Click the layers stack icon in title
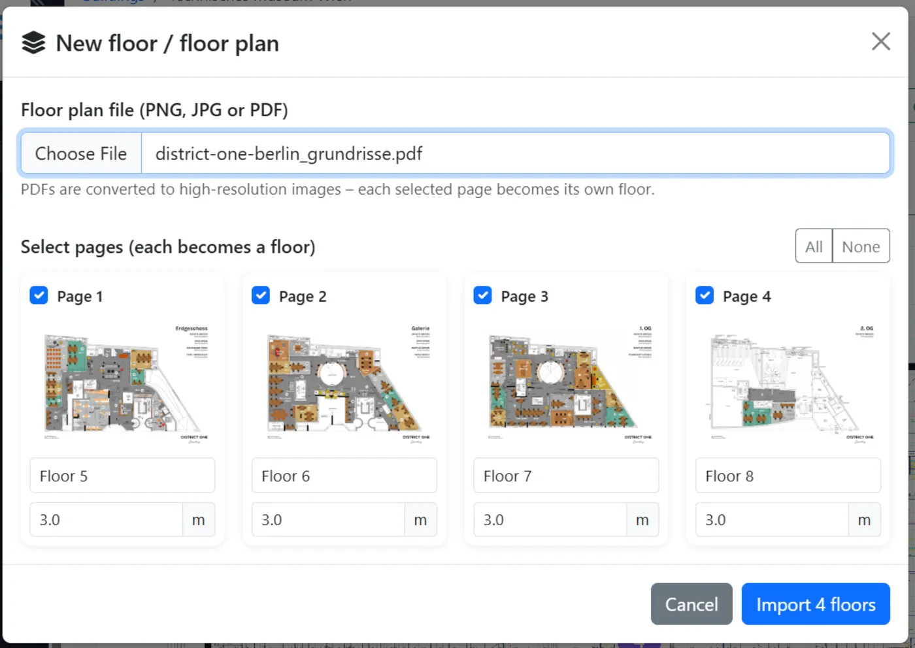This screenshot has height=648, width=915. 33,43
